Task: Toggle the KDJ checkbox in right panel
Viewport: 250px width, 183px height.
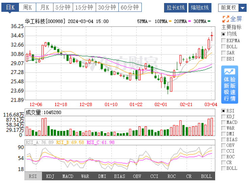Action: point(223,116)
